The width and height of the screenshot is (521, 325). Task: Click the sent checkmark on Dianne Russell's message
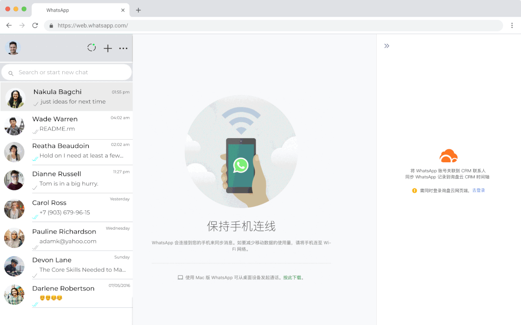(35, 188)
